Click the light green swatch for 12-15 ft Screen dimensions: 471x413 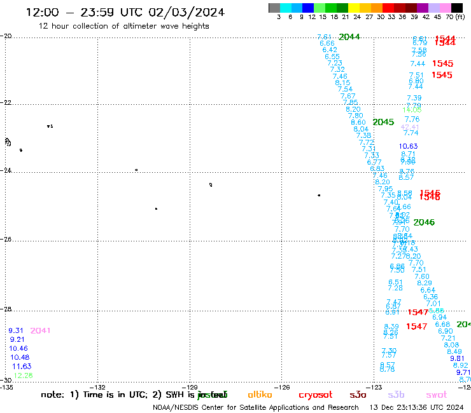tap(320, 8)
